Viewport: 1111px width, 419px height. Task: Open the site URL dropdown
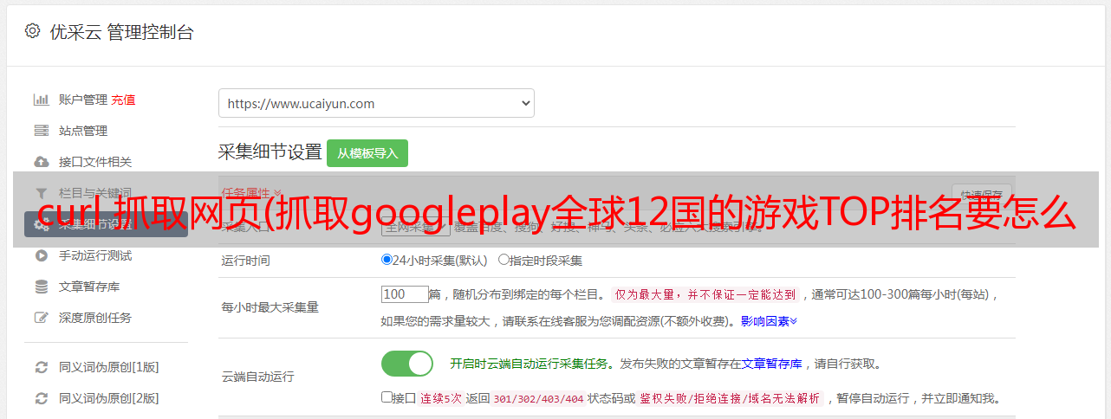376,103
